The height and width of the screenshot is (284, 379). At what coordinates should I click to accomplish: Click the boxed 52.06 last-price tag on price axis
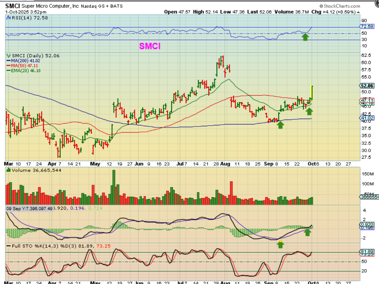click(367, 86)
